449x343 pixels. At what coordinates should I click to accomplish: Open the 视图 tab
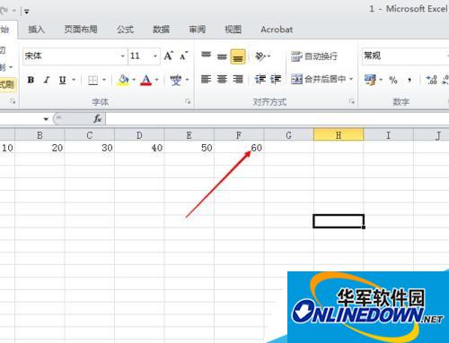[x=233, y=30]
